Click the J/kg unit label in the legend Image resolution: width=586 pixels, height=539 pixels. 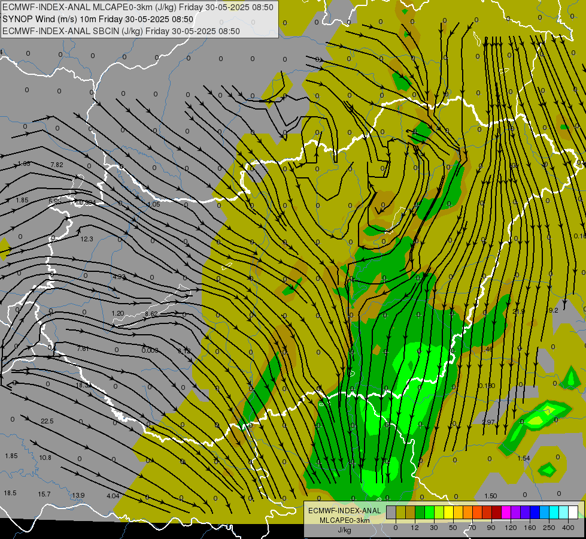pos(344,530)
